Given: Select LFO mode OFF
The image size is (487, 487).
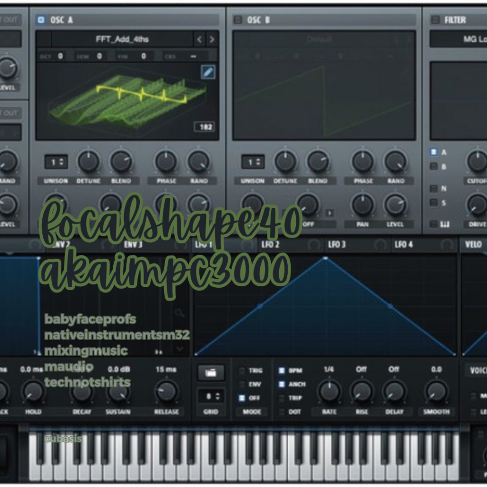Looking at the screenshot, I should coord(242,398).
